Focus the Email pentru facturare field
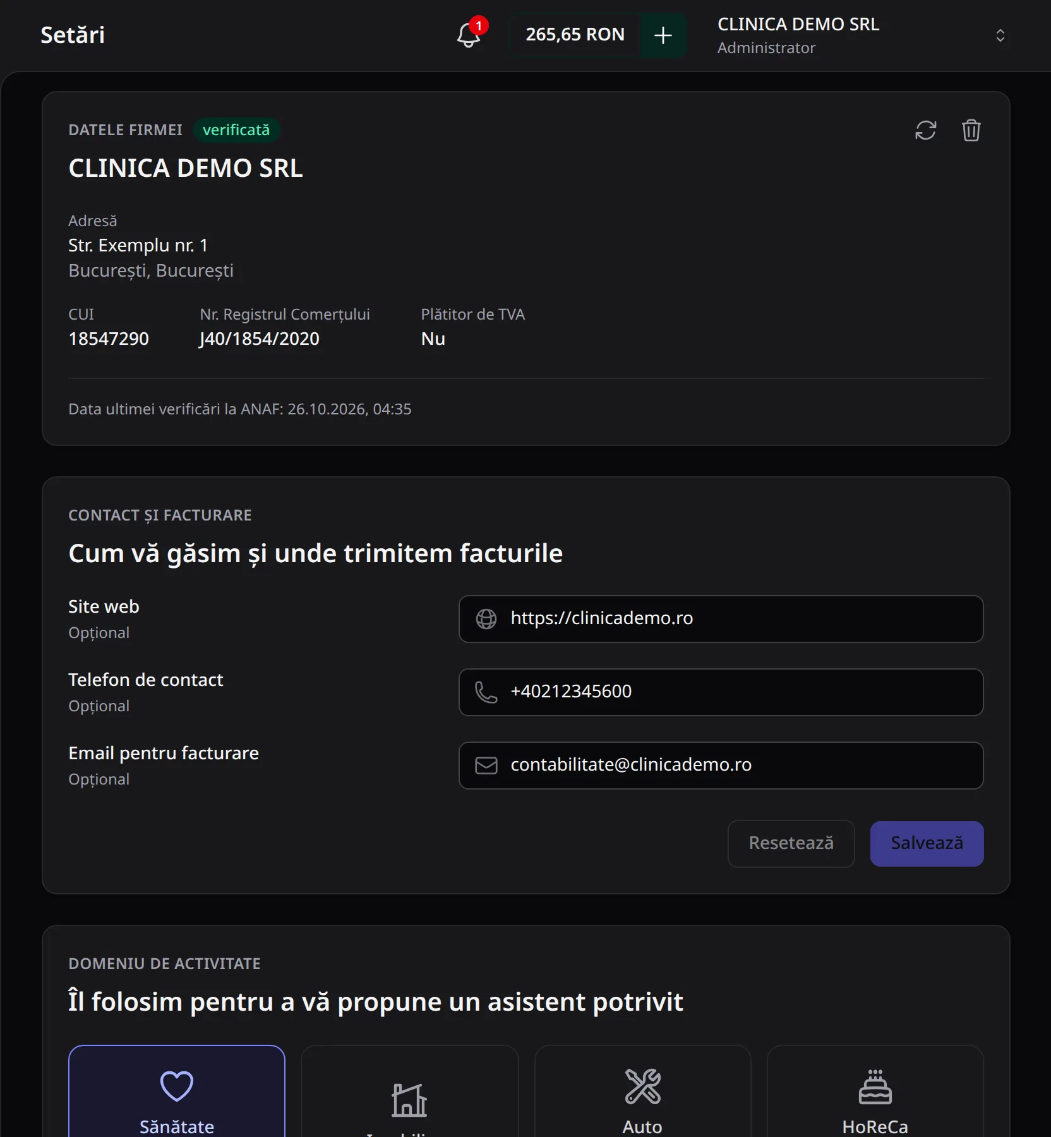This screenshot has width=1051, height=1137. tap(721, 766)
